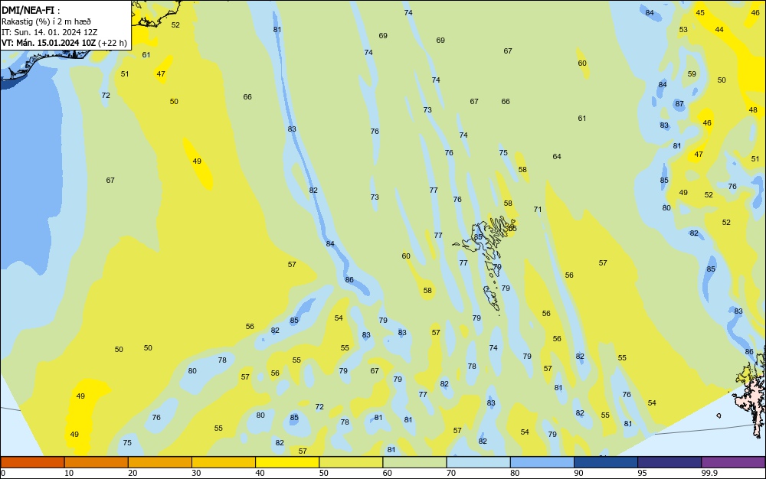Click the 'Rakastig (%) í 2 m hæð' label
Screen dimensions: 766x479
tap(46, 22)
